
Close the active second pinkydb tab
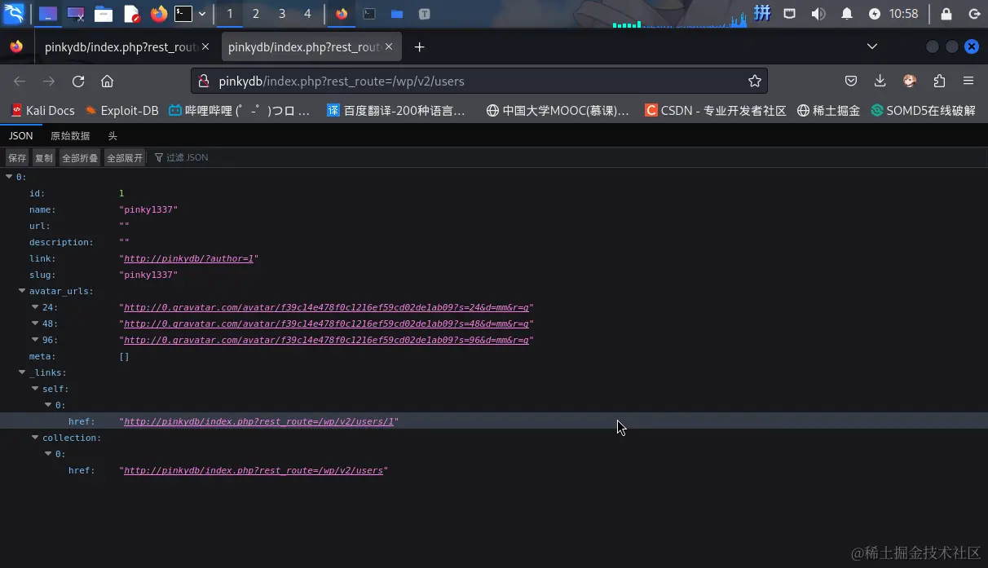389,47
